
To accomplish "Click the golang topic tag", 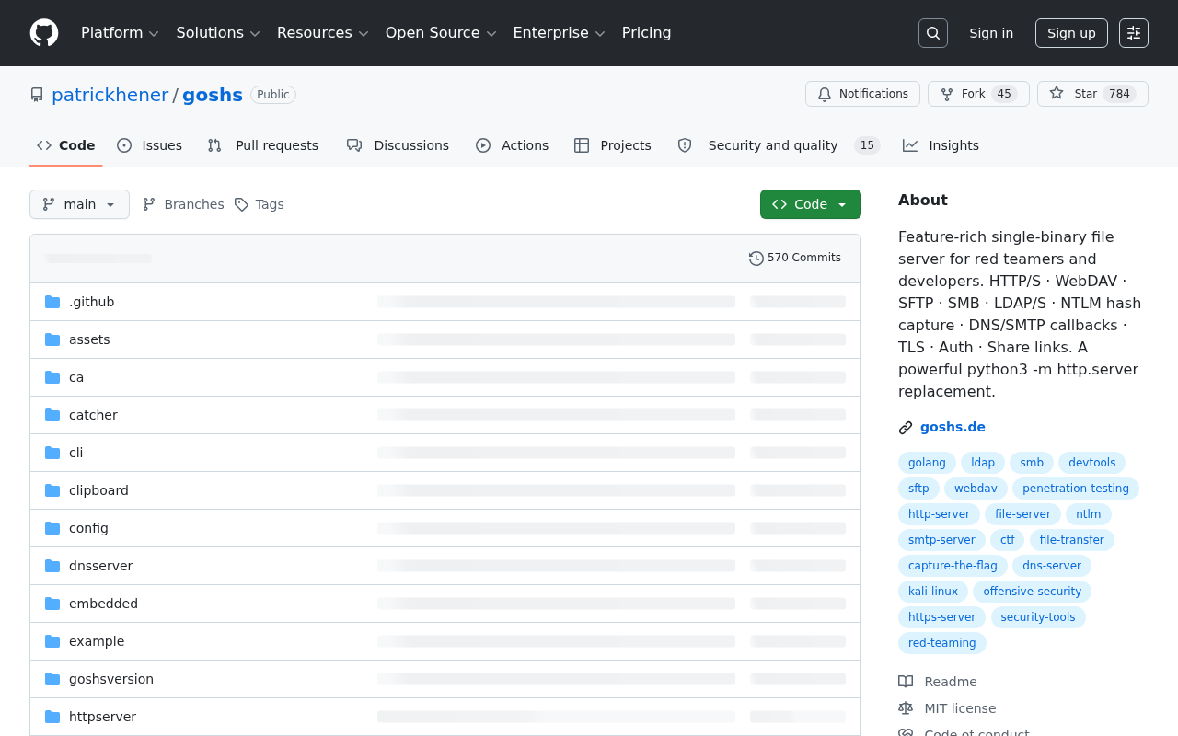I will point(927,463).
